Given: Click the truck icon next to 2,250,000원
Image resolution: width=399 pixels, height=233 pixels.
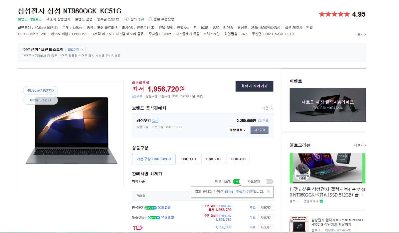Looking at the screenshot, I should (260, 121).
